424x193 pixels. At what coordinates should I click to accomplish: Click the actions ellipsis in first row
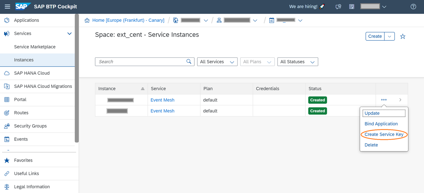pyautogui.click(x=384, y=100)
